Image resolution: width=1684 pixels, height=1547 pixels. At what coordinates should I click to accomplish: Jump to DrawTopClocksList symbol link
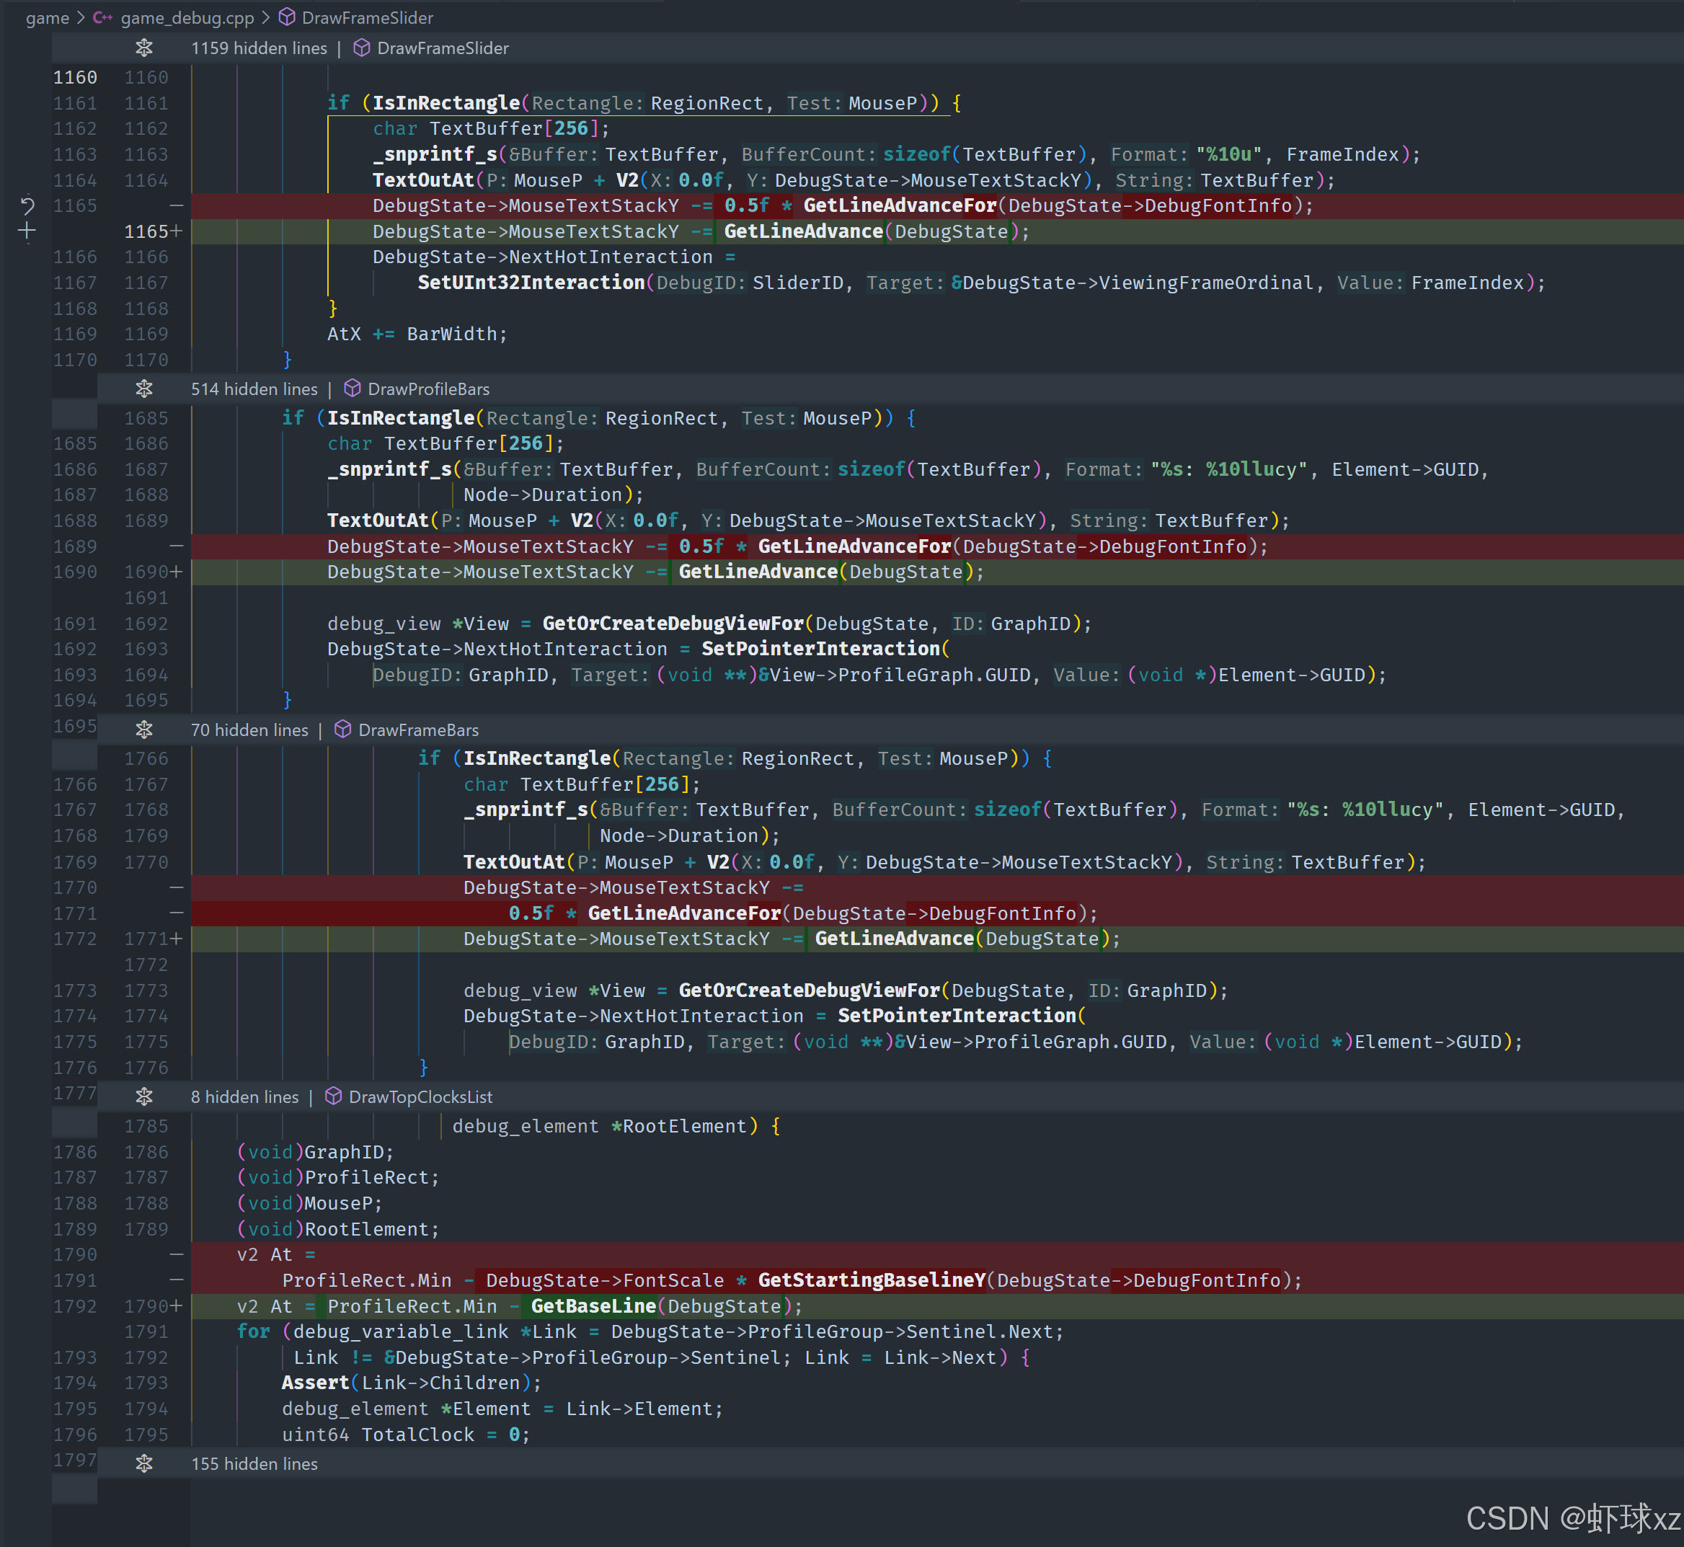tap(420, 1096)
